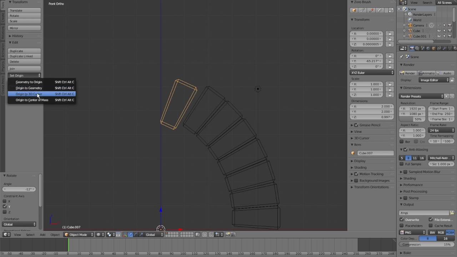Adjust the Compression 15% slider
This screenshot has height=257, width=457.
pos(427,245)
